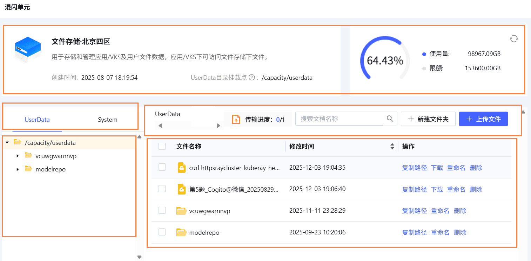Image resolution: width=531 pixels, height=261 pixels.
Task: Click the 使用量 value 98967.09GB
Action: pos(484,54)
